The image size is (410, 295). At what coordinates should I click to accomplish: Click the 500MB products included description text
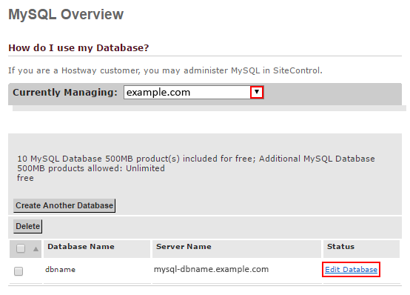196,164
